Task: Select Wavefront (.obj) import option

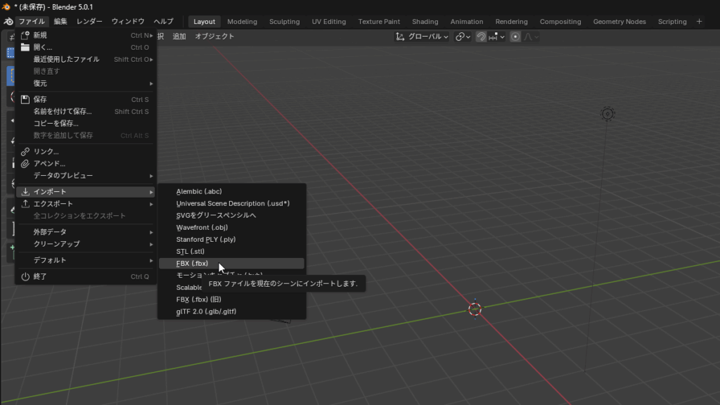Action: [202, 227]
